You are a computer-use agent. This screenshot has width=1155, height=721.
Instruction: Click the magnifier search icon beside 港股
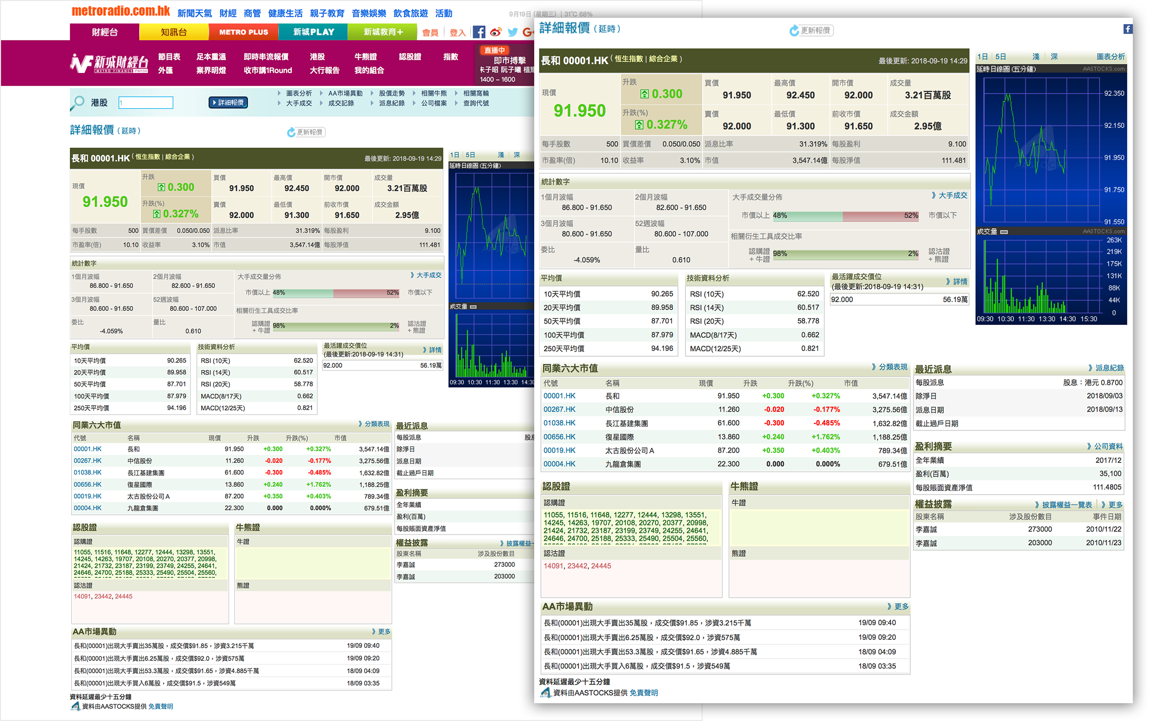(x=77, y=102)
